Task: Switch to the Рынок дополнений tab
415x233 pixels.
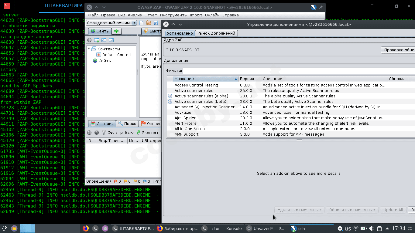Action: [216, 33]
